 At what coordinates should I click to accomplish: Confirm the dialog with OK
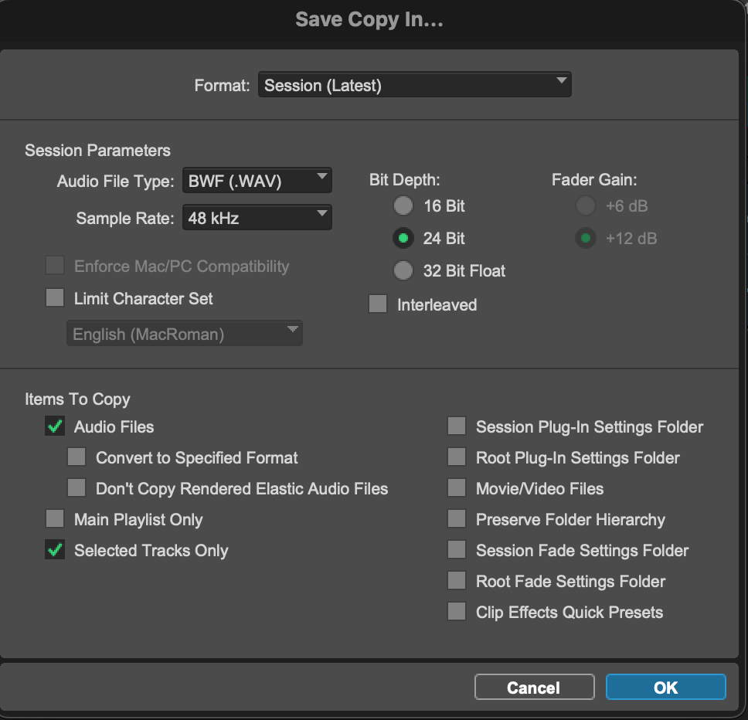click(665, 688)
